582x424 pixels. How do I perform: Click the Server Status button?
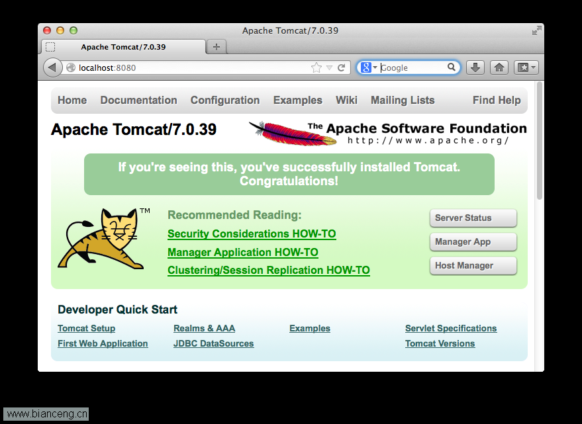tap(473, 218)
